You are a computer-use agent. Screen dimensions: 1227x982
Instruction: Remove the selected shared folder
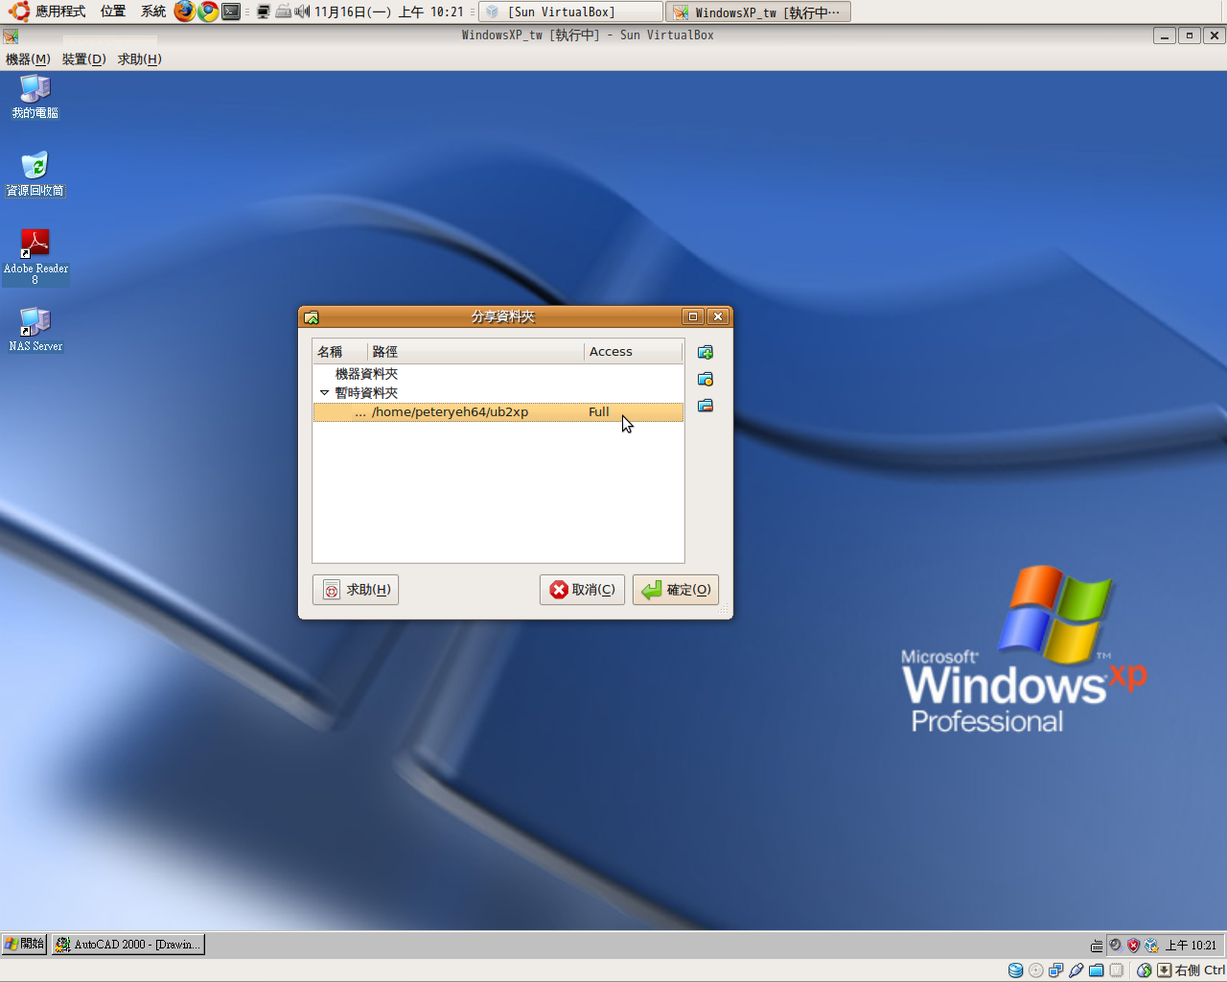point(706,406)
